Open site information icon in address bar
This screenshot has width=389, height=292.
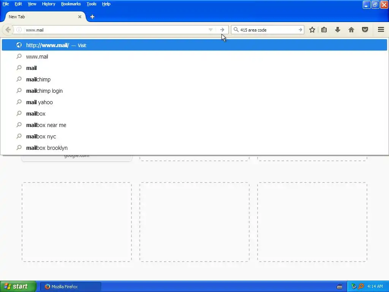[19, 30]
